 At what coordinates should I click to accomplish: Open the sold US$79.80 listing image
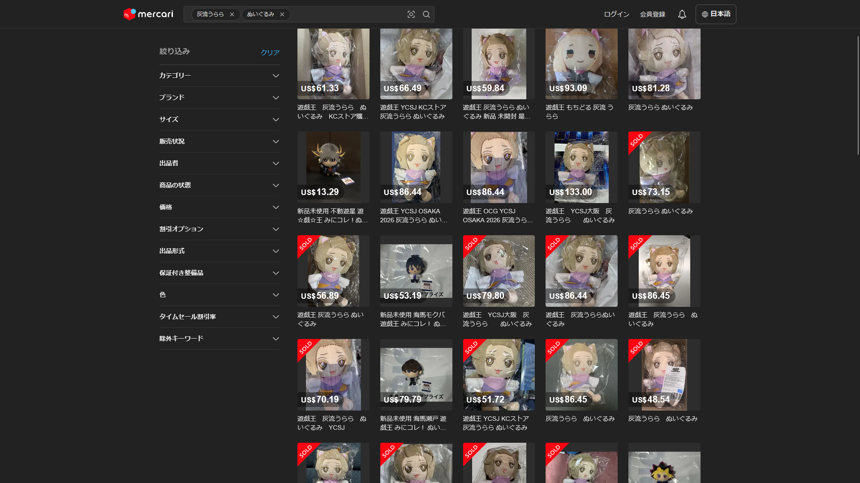499,271
